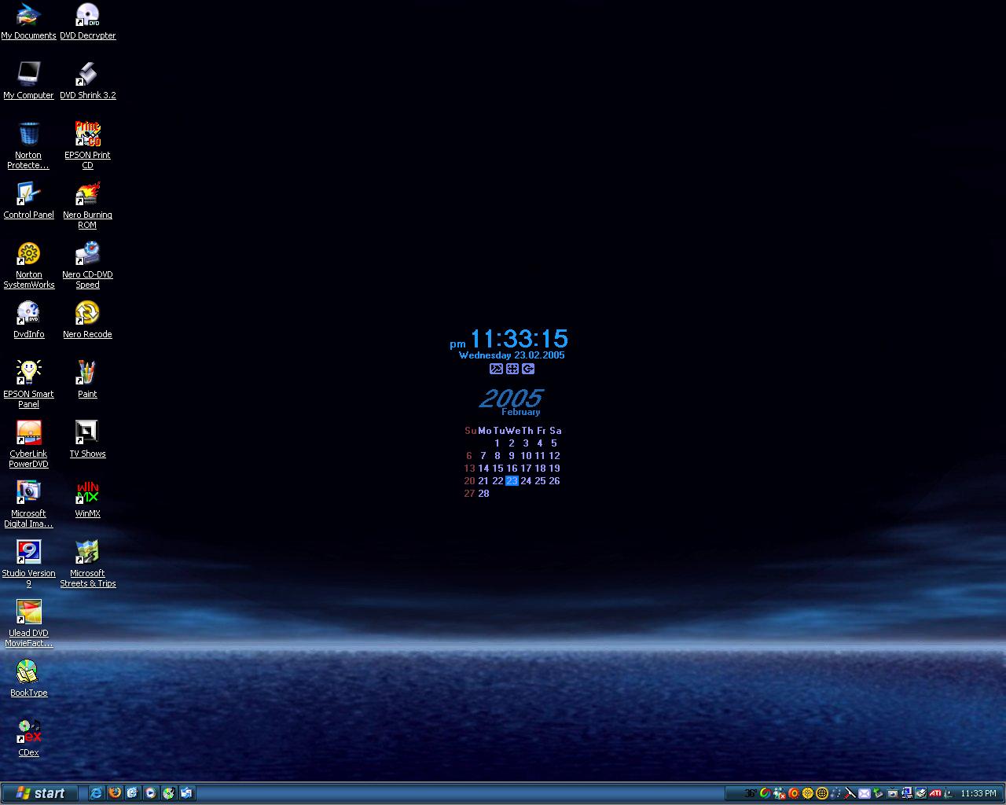1006x805 pixels.
Task: Open Windows Media Player from Quick Launch
Action: 150,793
